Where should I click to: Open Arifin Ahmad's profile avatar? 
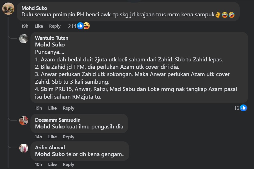coord(24,148)
